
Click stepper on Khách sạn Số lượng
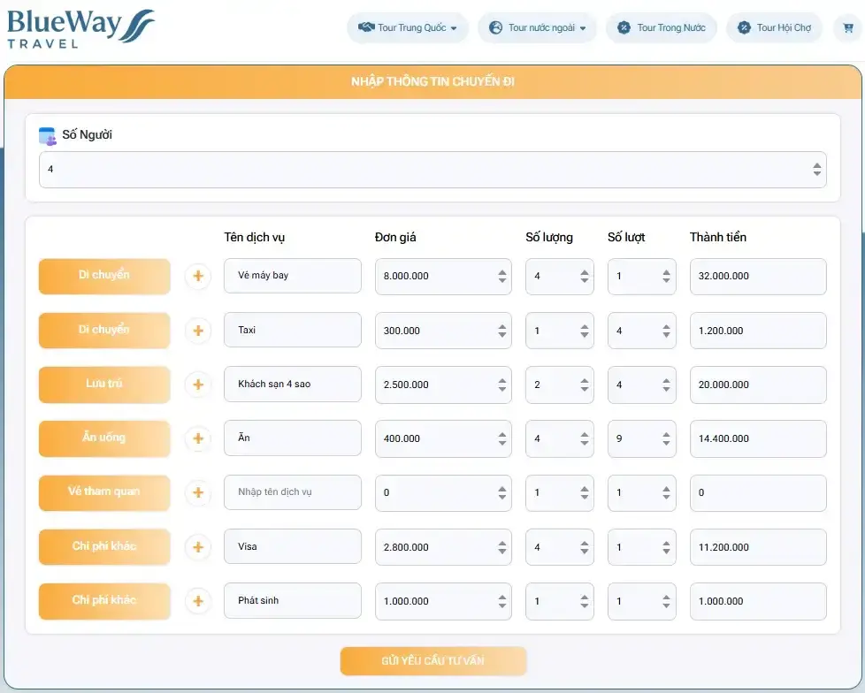(584, 385)
